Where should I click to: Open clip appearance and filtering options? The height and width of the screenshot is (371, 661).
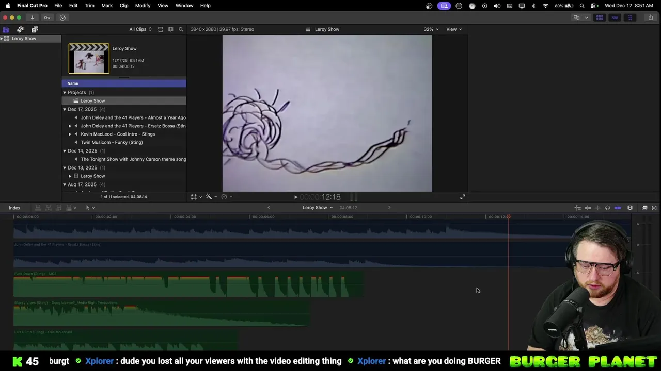(170, 29)
